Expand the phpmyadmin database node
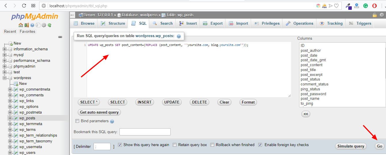Screen dimensions: 386x155 tap(5, 66)
